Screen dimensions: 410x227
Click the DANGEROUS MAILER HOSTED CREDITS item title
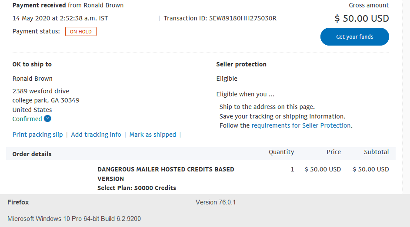tap(166, 174)
